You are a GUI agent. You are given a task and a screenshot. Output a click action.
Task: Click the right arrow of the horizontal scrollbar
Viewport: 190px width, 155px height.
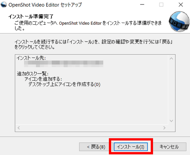point(164,128)
